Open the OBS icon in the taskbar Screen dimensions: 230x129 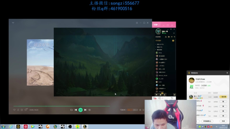pos(70,126)
